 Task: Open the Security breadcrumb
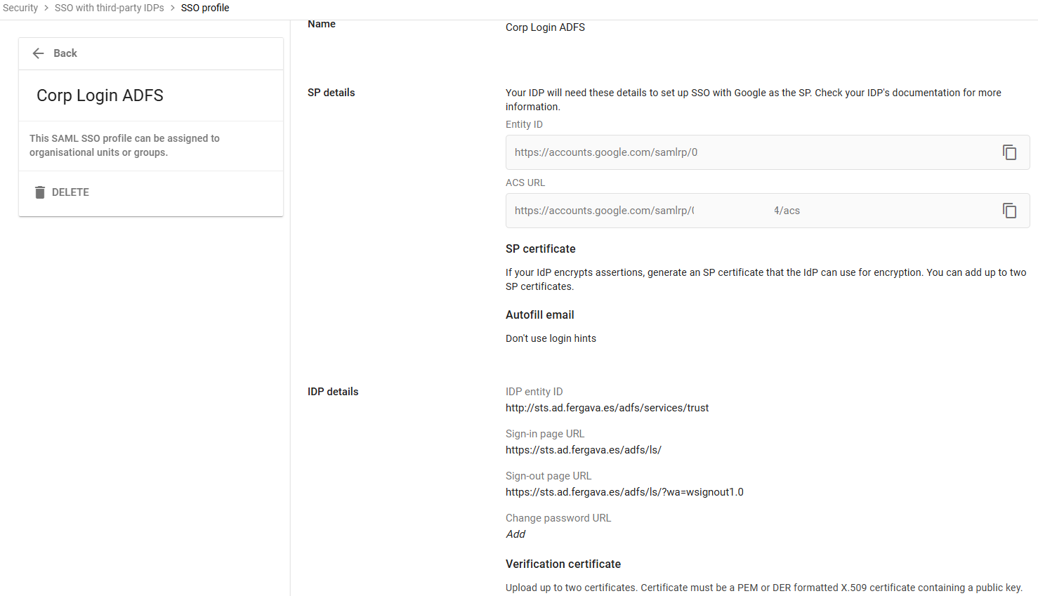pyautogui.click(x=20, y=8)
